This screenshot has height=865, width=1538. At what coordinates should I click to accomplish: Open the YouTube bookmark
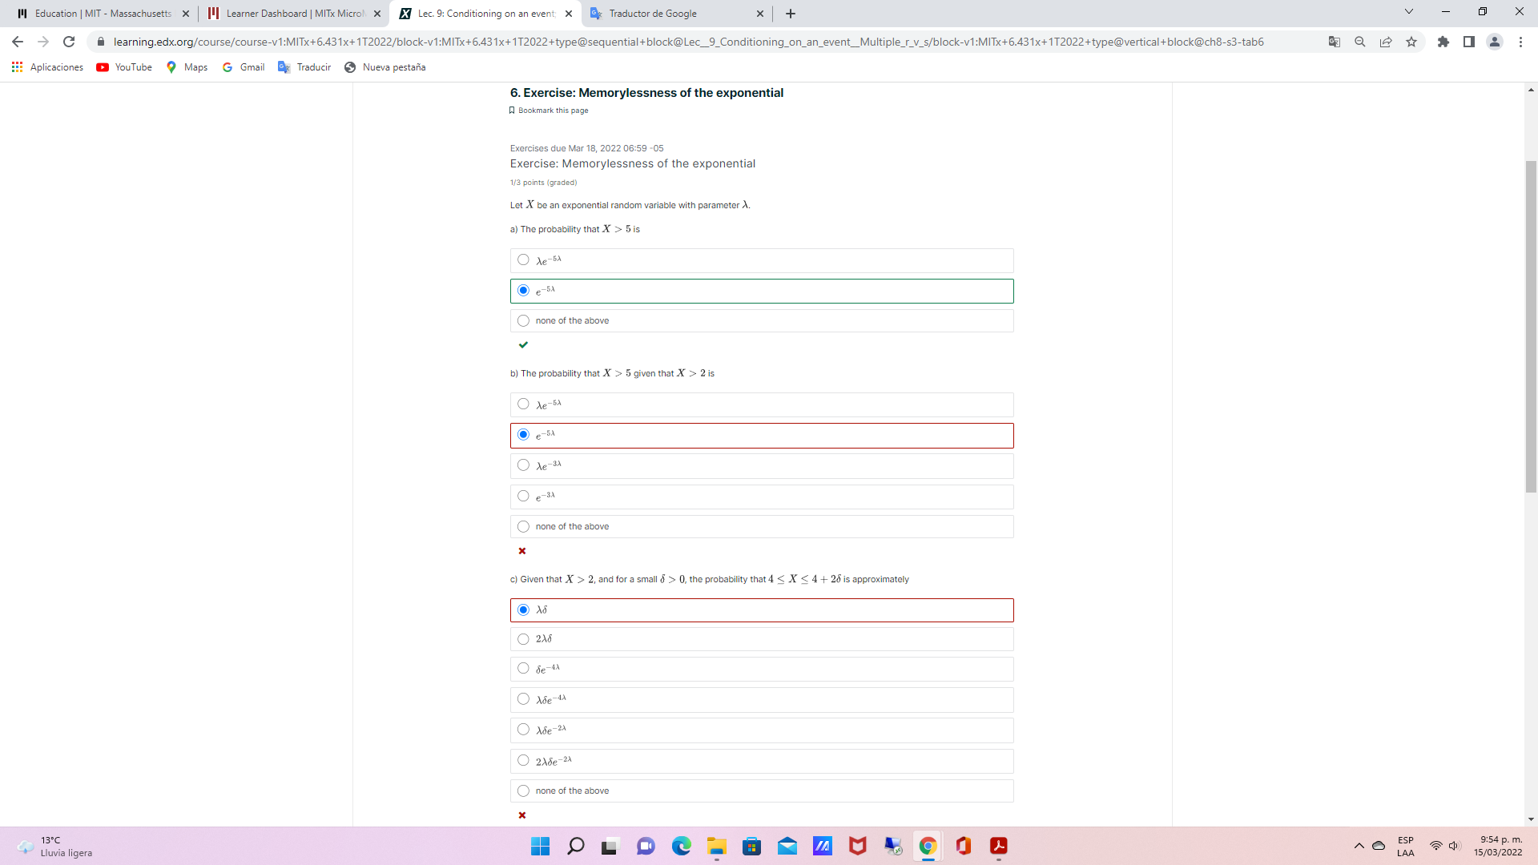tap(123, 67)
